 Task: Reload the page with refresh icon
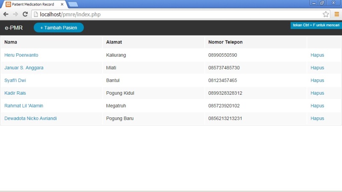25,14
